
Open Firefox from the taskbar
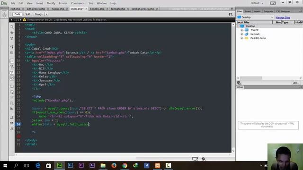(x=114, y=166)
